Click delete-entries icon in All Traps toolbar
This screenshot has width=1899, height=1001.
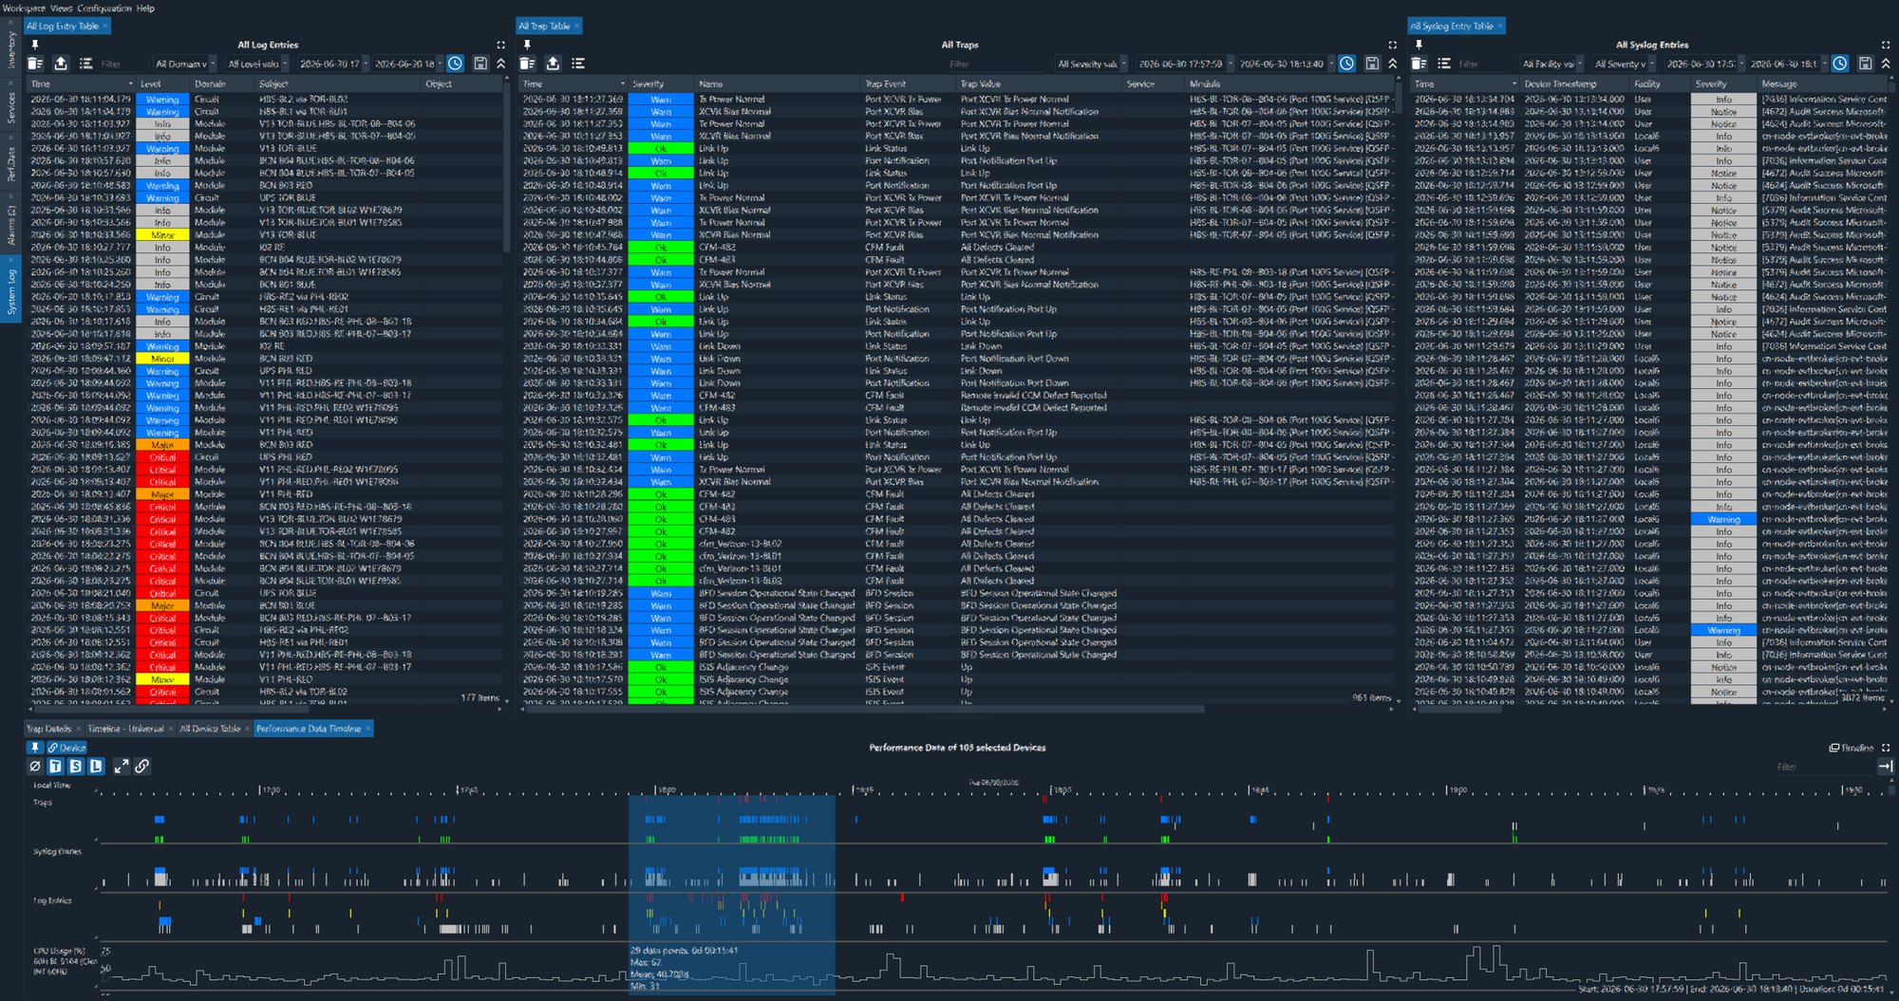click(528, 64)
